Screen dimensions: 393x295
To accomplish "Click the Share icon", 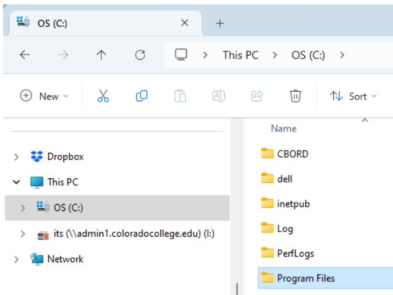I will (x=257, y=96).
